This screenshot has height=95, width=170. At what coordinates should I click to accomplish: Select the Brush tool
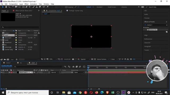[33, 7]
